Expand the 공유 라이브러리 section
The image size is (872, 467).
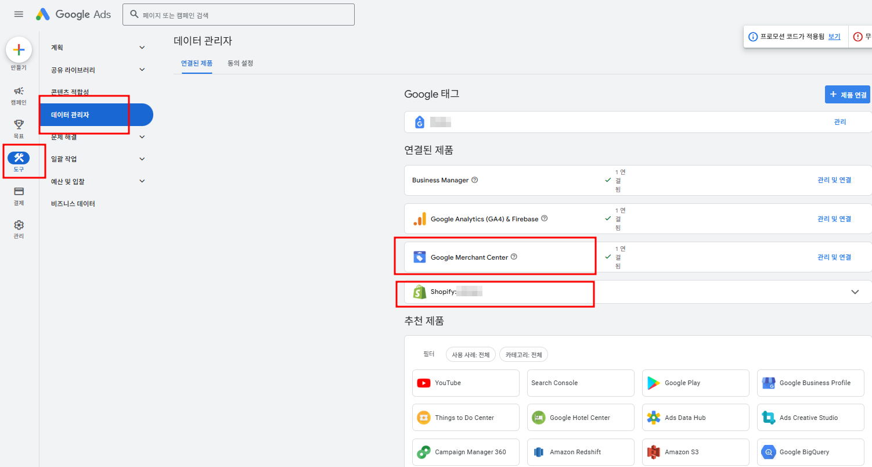[x=142, y=70]
